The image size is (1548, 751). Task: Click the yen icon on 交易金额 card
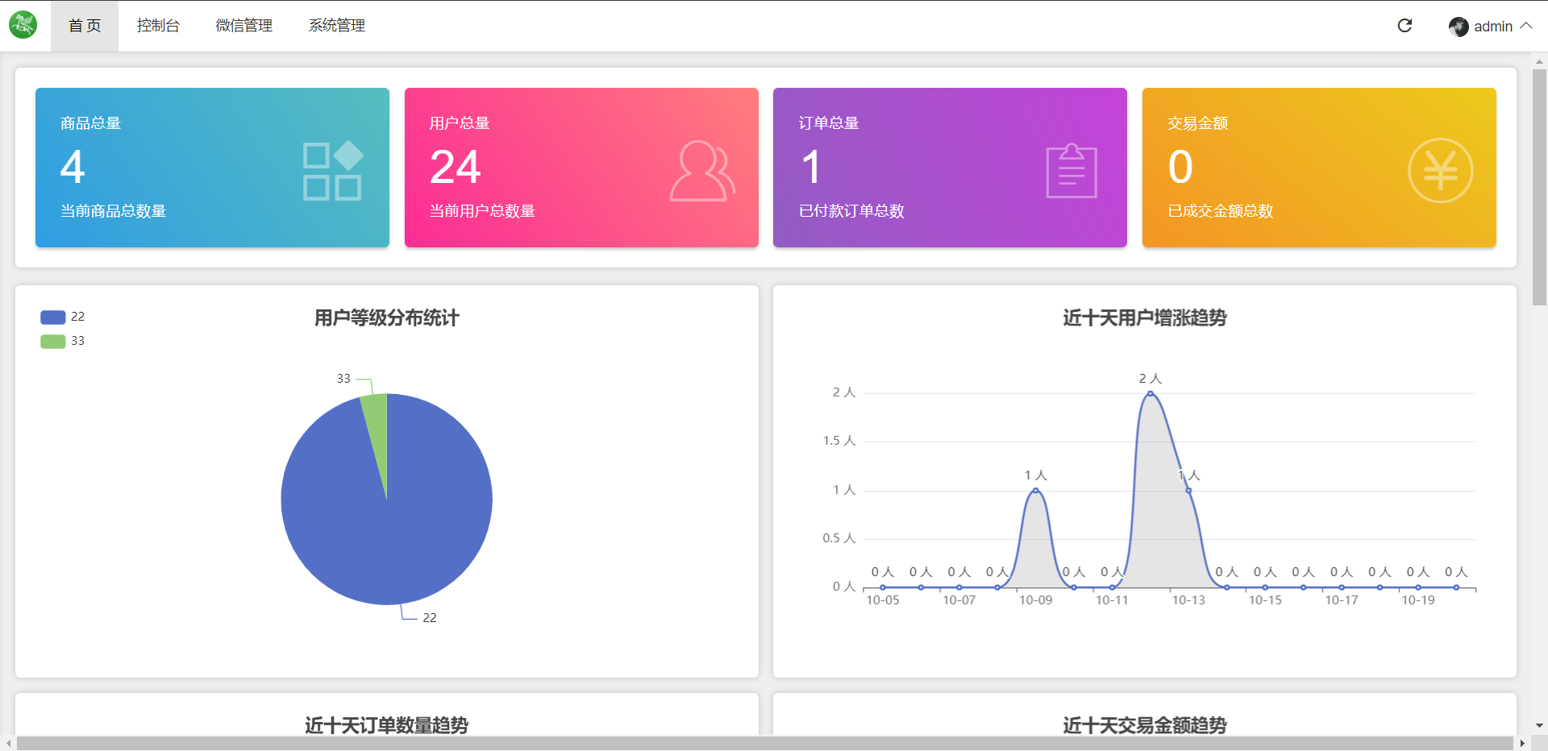click(1441, 171)
